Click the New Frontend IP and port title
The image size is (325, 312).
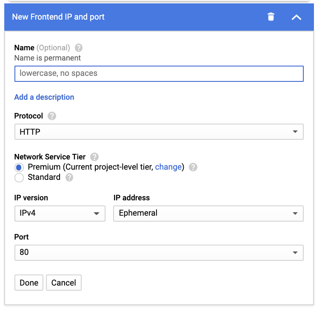click(x=58, y=17)
